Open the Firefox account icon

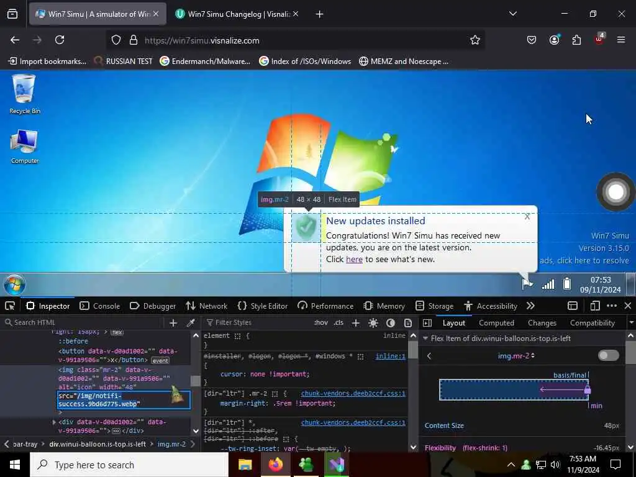[x=555, y=40]
